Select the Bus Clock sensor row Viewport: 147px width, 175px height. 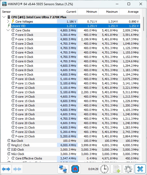(73, 141)
